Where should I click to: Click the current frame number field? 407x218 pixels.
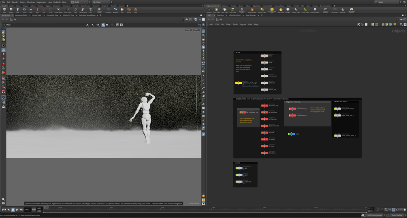pos(27,210)
